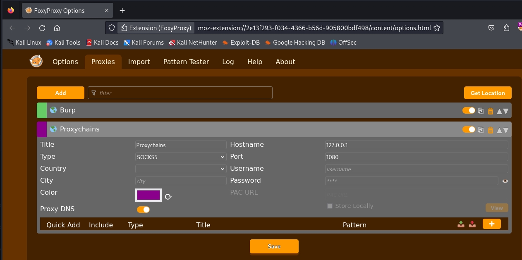Open the Country dropdown
Image resolution: width=522 pixels, height=260 pixels.
pyautogui.click(x=181, y=169)
